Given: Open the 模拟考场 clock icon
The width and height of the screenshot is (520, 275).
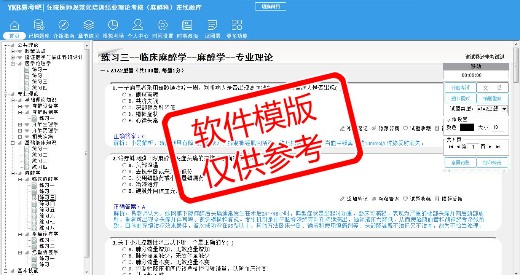Looking at the screenshot, I should tap(113, 26).
